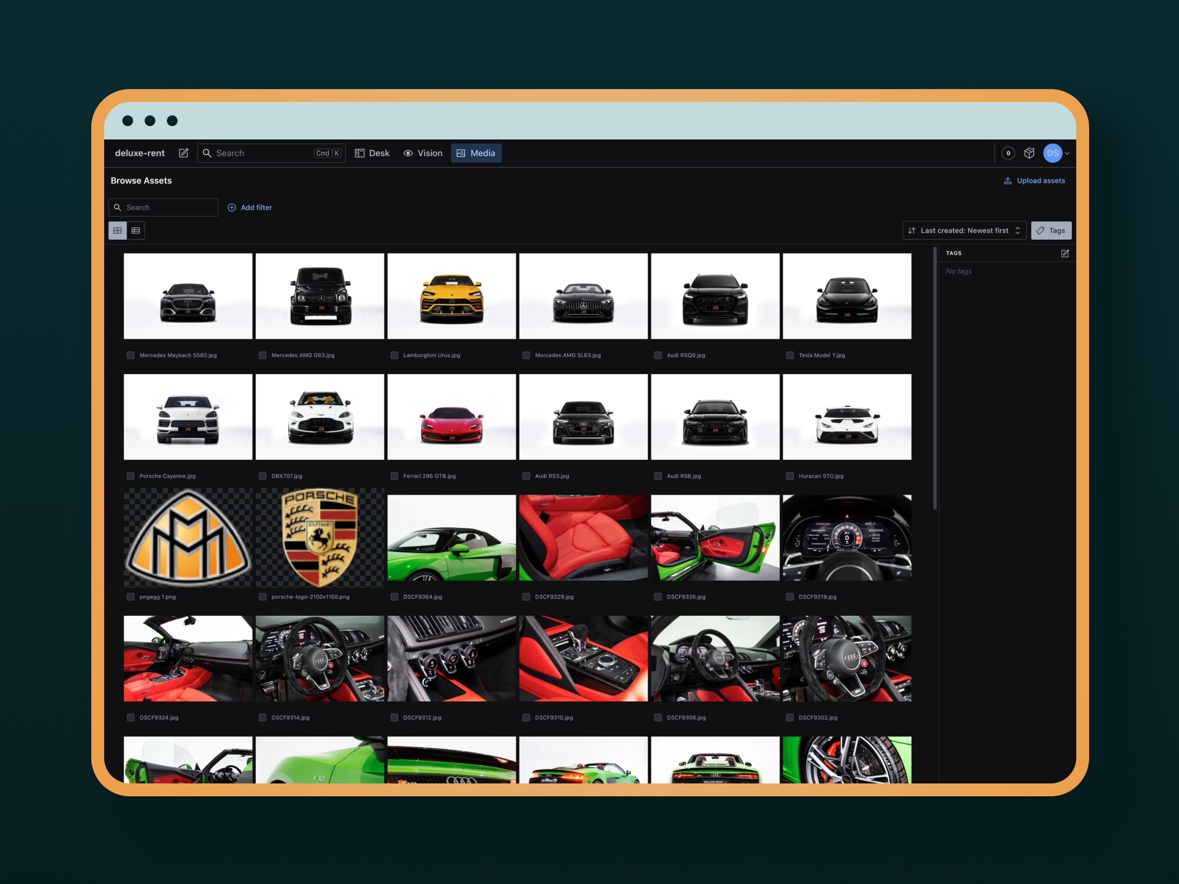The width and height of the screenshot is (1179, 884).
Task: Click the DSCF9302.jpg file name
Action: point(818,718)
